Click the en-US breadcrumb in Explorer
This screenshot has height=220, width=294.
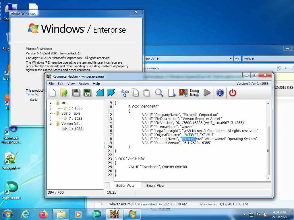150,58
